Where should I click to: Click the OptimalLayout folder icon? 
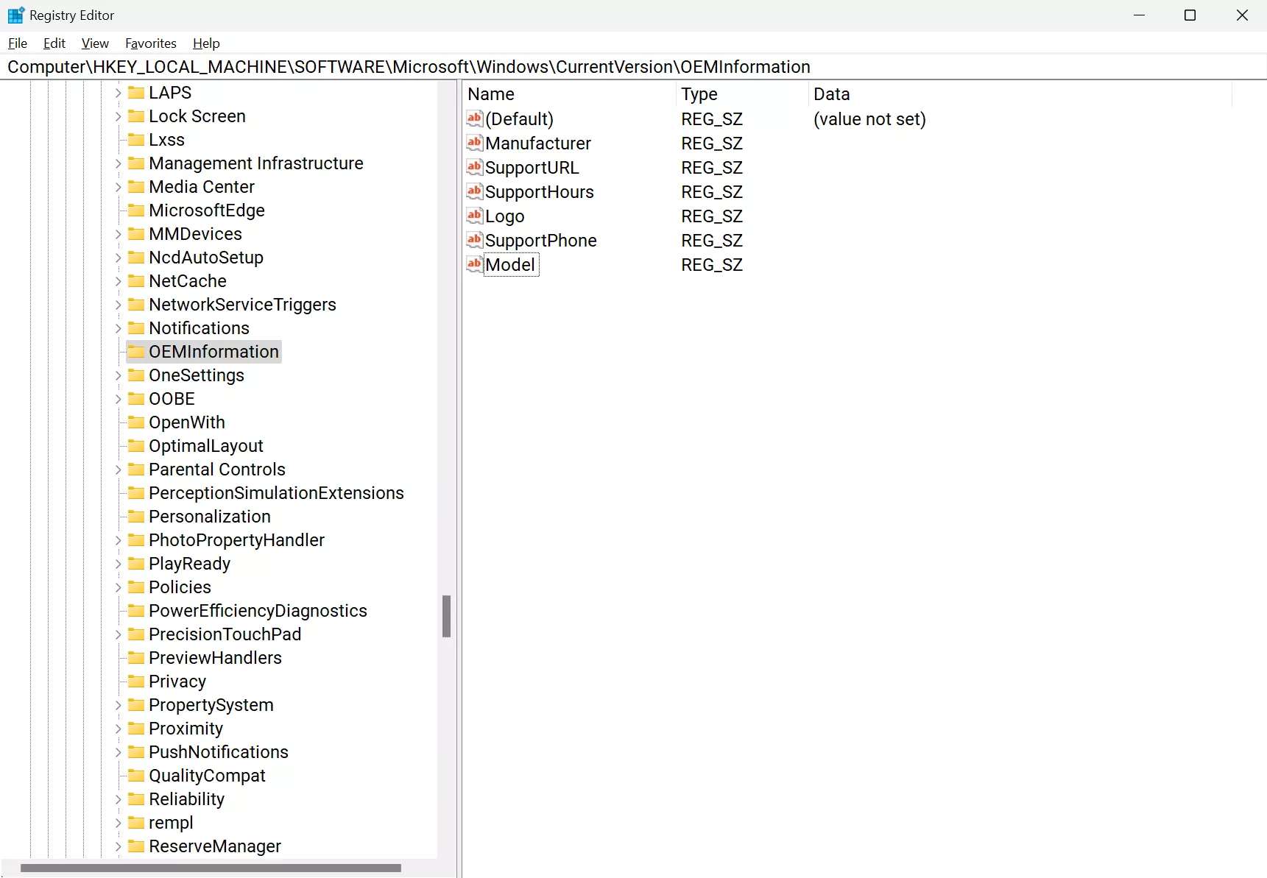pos(136,445)
